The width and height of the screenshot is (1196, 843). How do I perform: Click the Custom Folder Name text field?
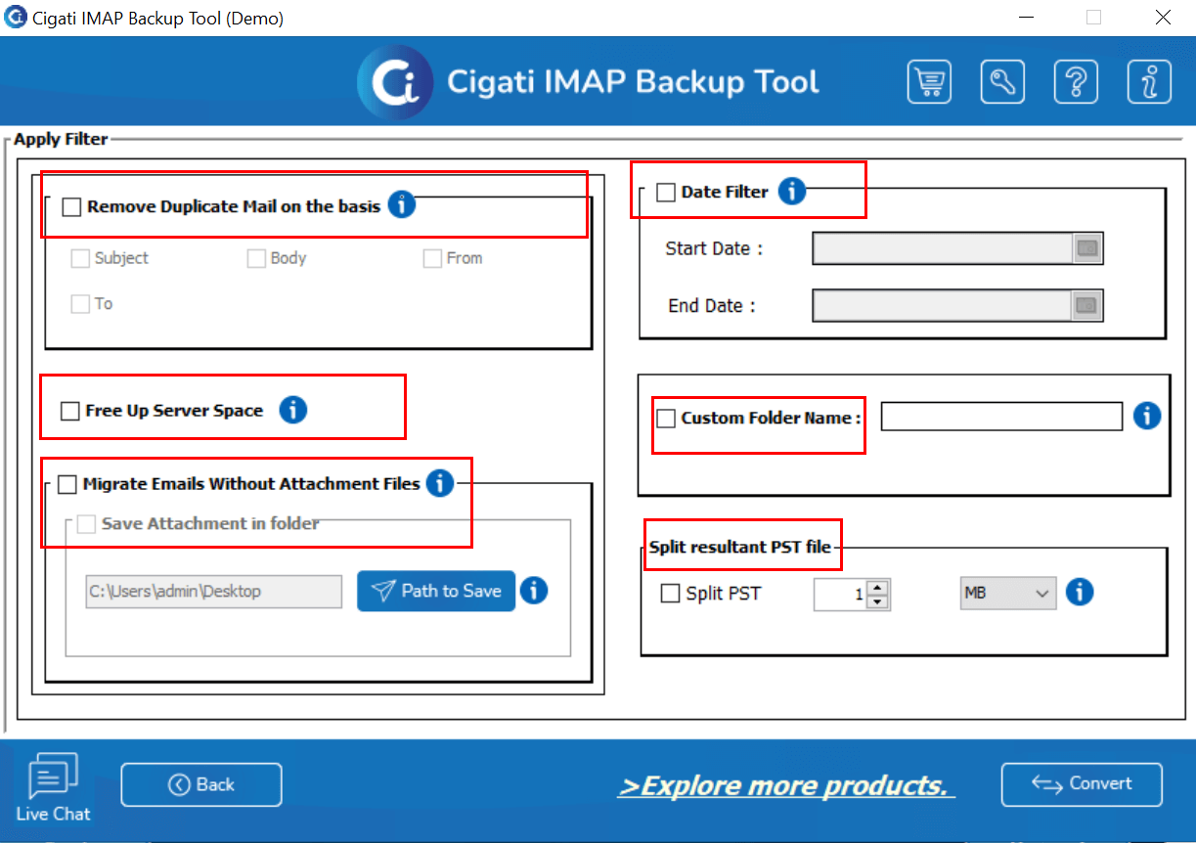coord(1001,417)
